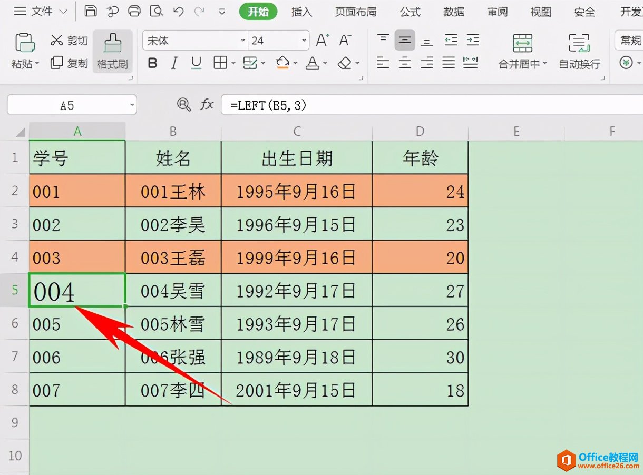Click the increase indent icon
This screenshot has height=475, width=643.
coord(473,40)
